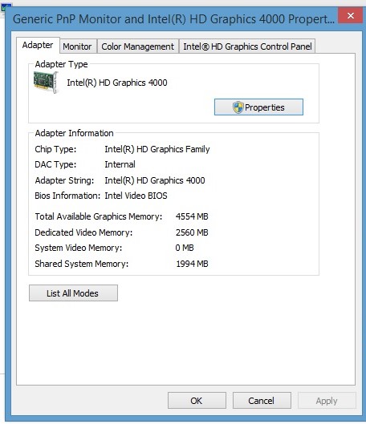
Task: Click the graphics adapter card icon
Action: coord(46,83)
